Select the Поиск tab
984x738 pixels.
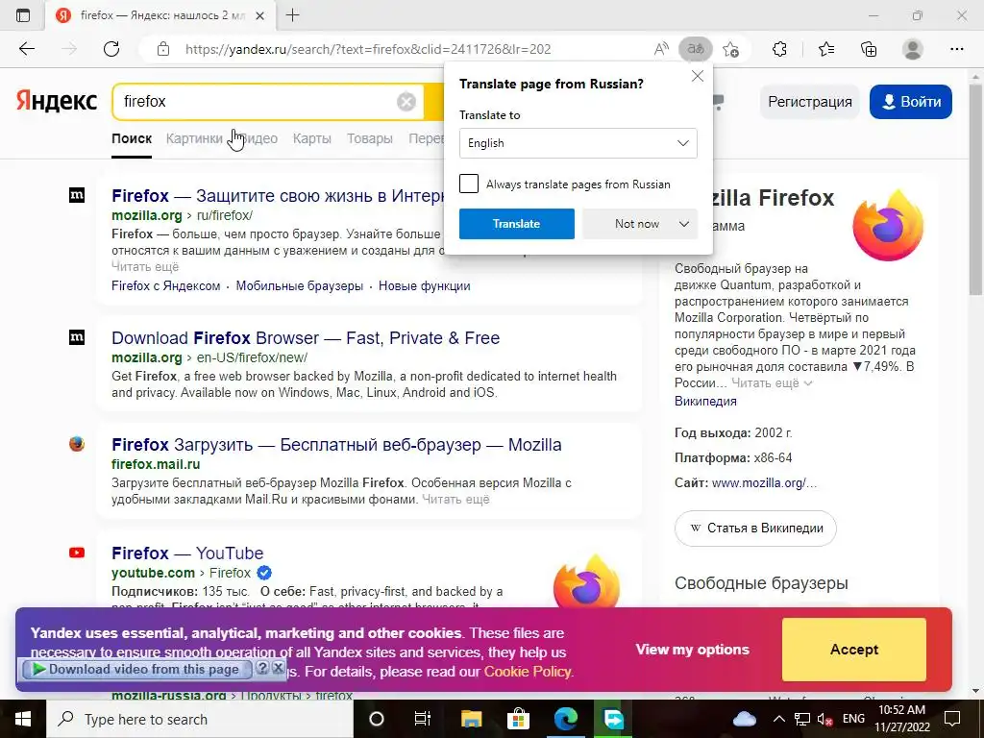click(132, 138)
